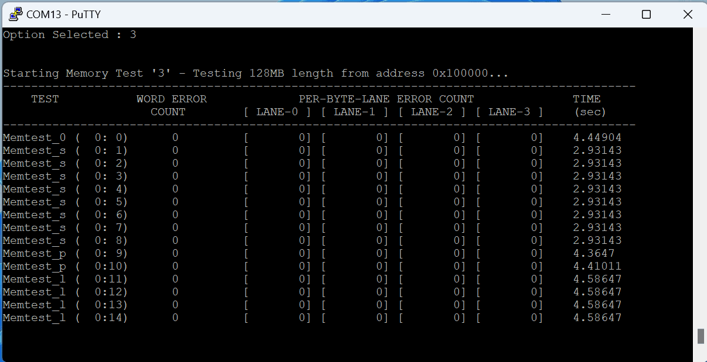
Task: Click the WORD ERROR column header
Action: [x=171, y=99]
